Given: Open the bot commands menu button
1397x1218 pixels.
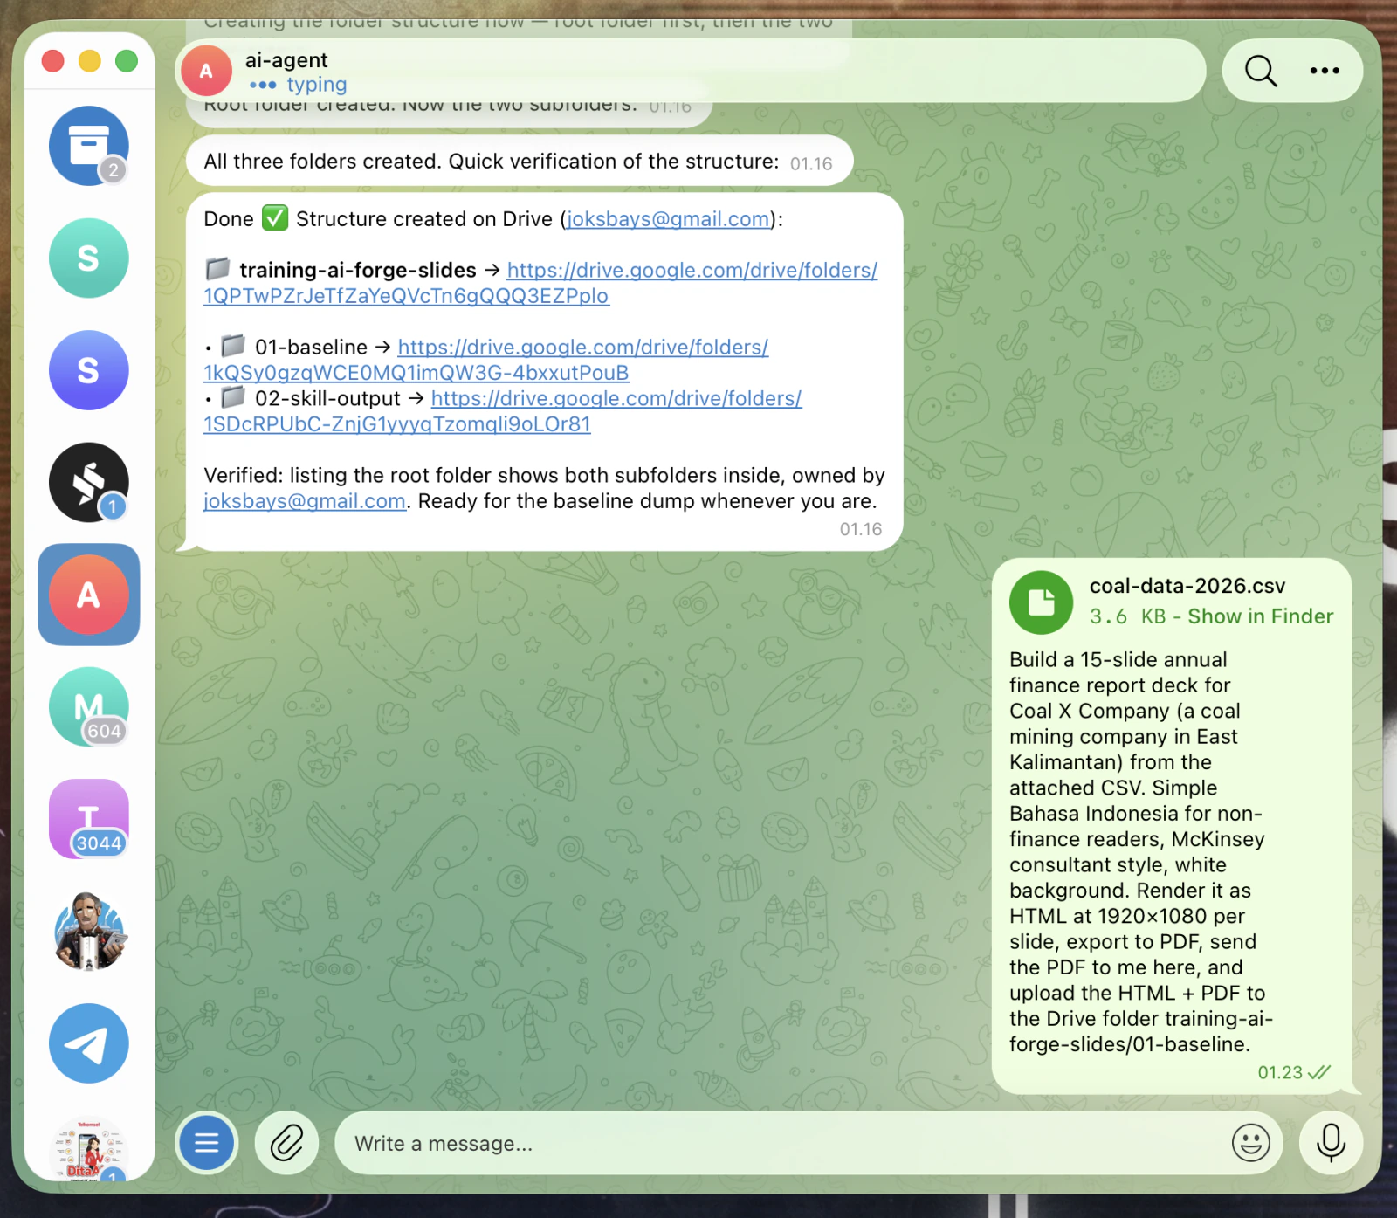Looking at the screenshot, I should [207, 1142].
